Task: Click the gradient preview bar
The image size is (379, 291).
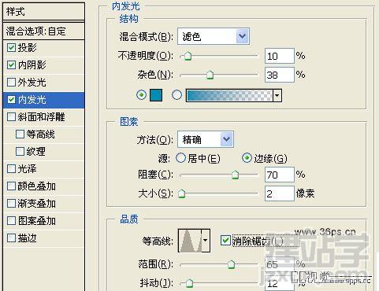Action: point(229,95)
